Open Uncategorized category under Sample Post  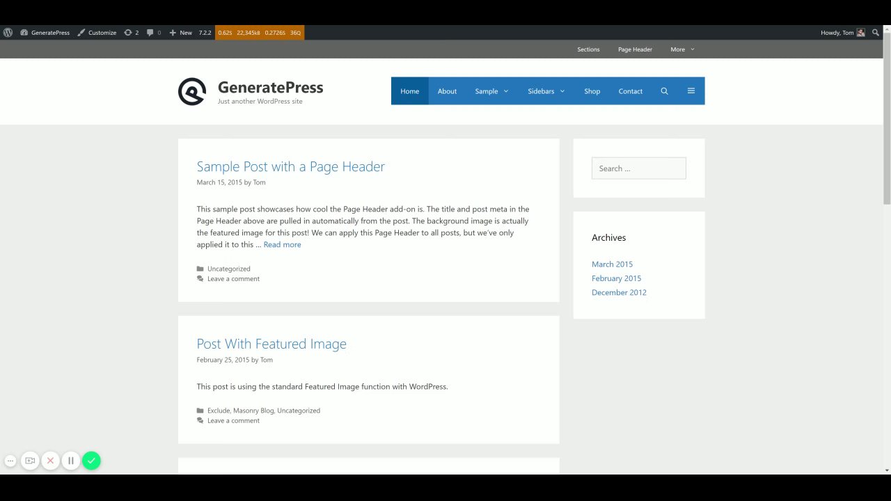[x=228, y=269]
